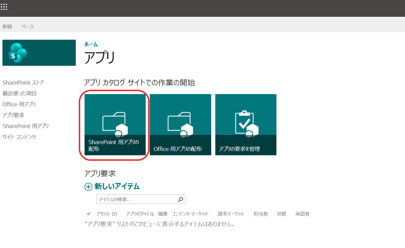This screenshot has width=405, height=248.
Task: Open アプリの要求を管理 tile
Action: point(246,125)
